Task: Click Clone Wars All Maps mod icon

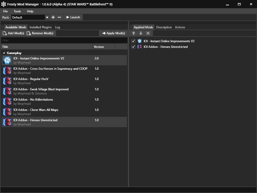Action: (x=7, y=112)
